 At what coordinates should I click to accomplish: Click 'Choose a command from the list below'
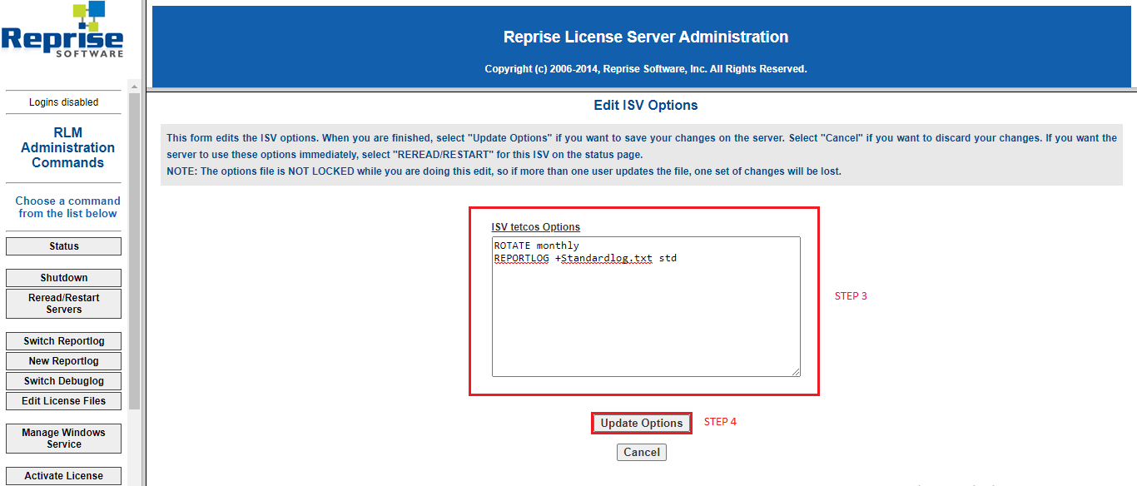click(x=68, y=207)
